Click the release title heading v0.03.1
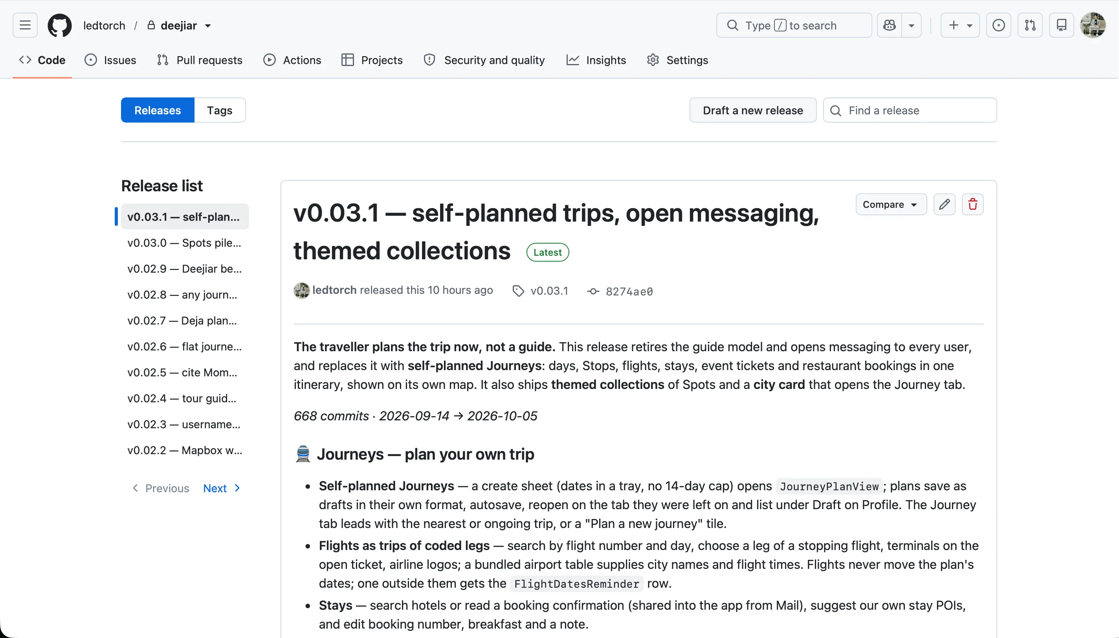 556,232
